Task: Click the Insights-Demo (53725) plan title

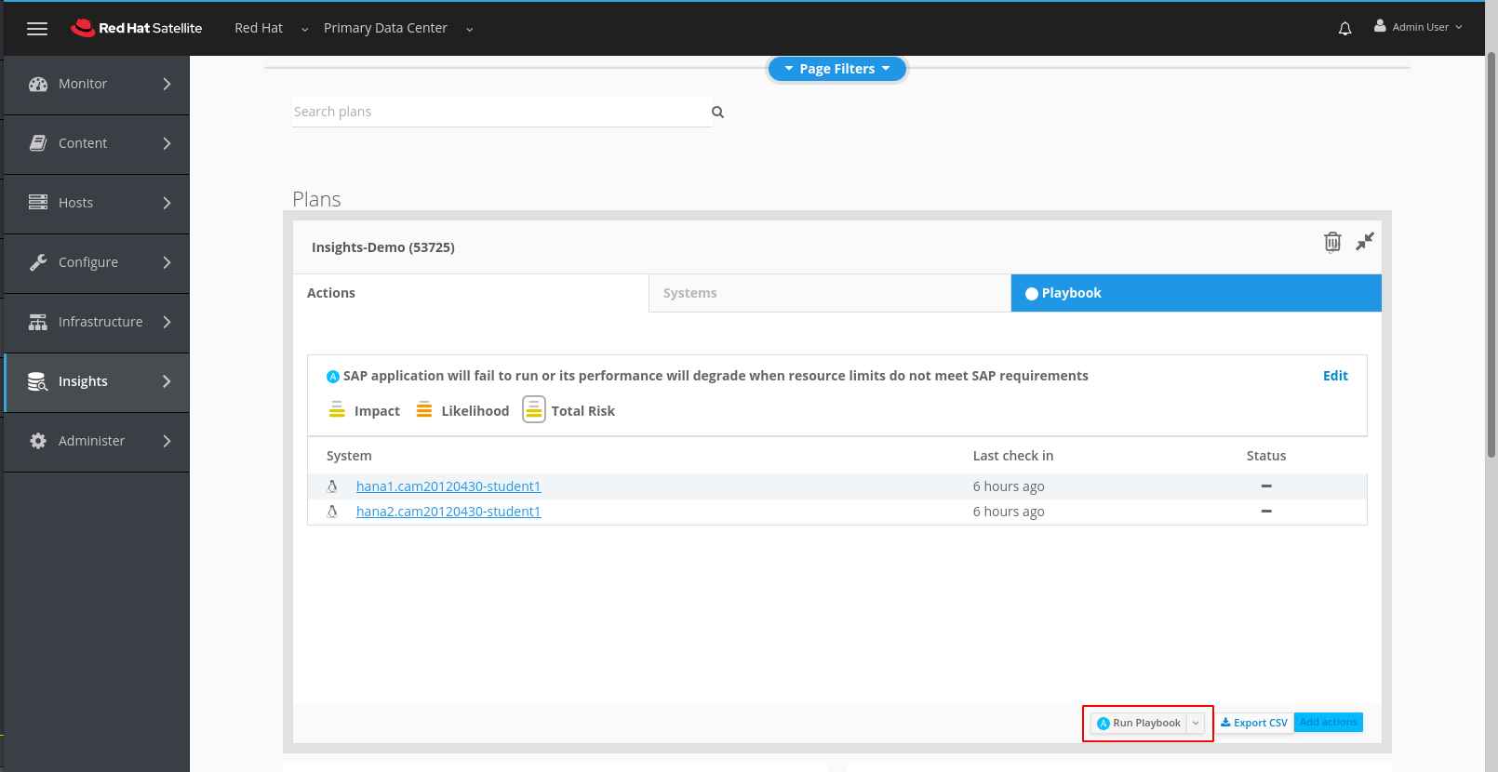Action: click(383, 247)
